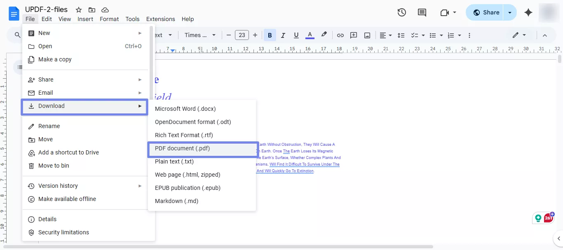563x250 pixels.
Task: Open the Share options dropdown arrow
Action: [510, 12]
